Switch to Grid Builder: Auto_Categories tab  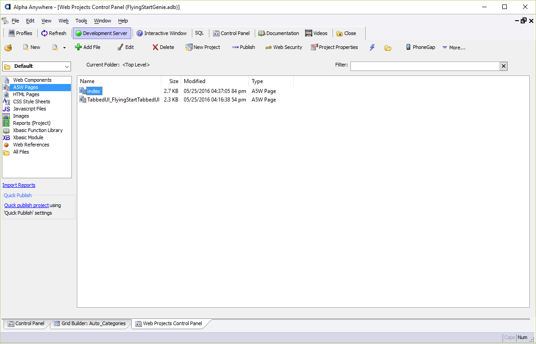coord(90,323)
